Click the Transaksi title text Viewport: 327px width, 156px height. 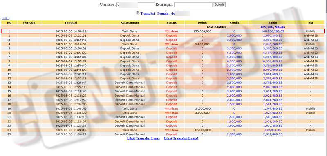pos(148,13)
